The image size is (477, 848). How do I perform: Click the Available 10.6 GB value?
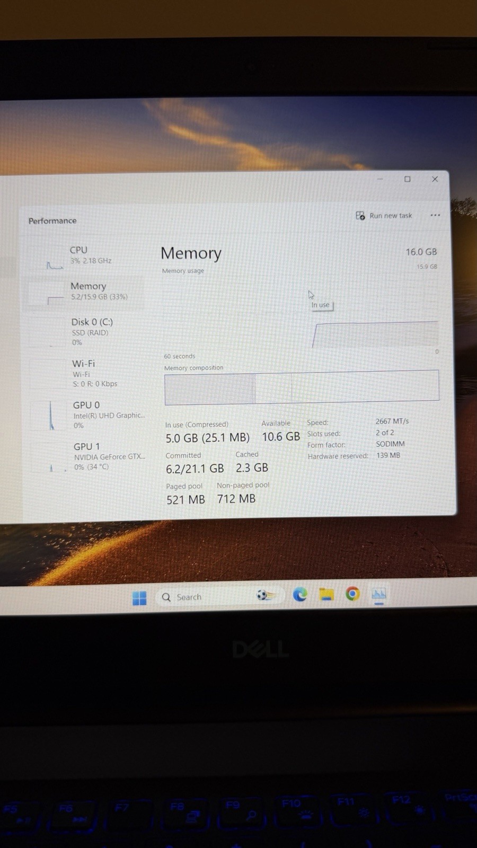281,437
